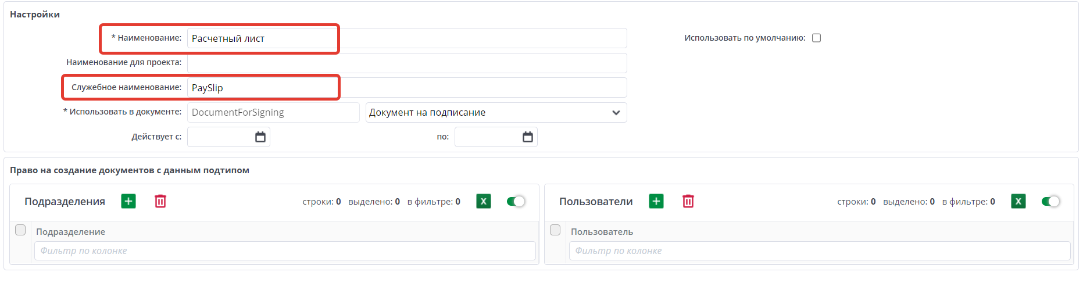Click the Пользователь column filter box
1083x304 pixels.
pyautogui.click(x=820, y=251)
